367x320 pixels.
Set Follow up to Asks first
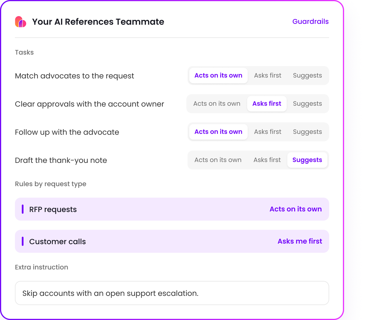click(x=268, y=132)
